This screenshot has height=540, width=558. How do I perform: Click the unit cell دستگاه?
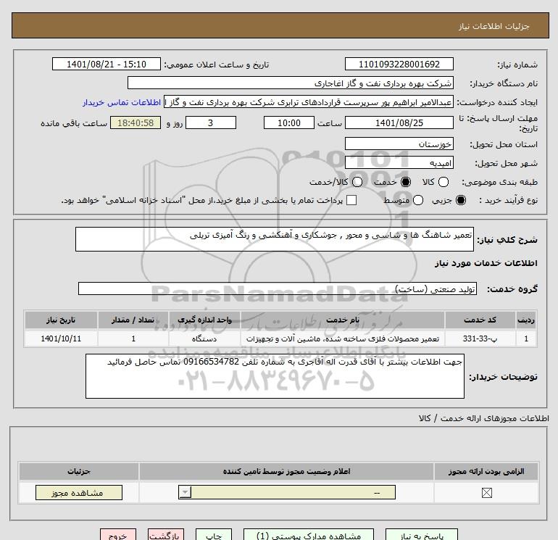pyautogui.click(x=204, y=338)
